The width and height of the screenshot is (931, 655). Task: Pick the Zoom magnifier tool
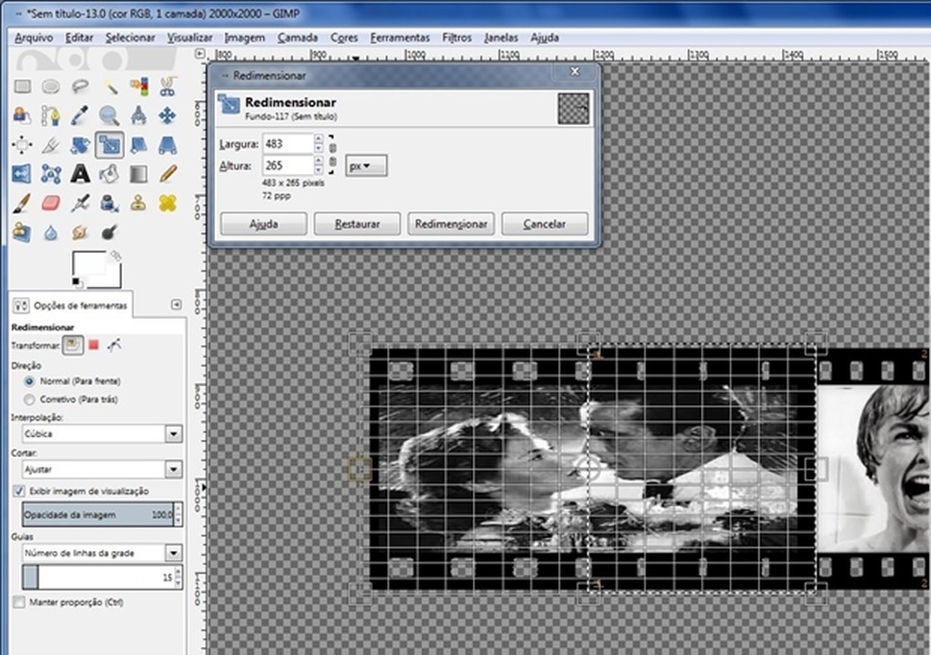(110, 116)
